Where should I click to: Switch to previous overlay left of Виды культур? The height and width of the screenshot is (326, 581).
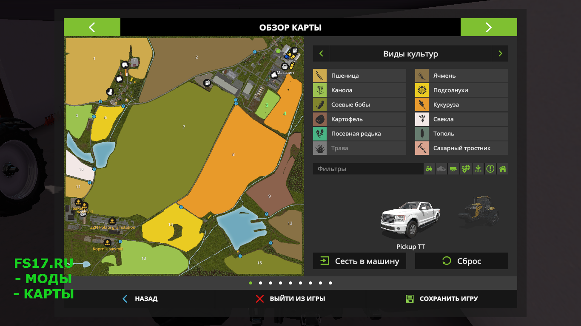(321, 54)
